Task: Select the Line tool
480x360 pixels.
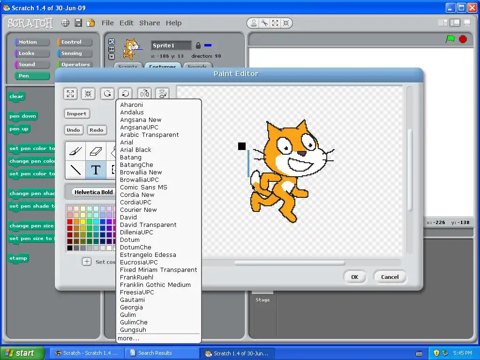Action: point(75,170)
